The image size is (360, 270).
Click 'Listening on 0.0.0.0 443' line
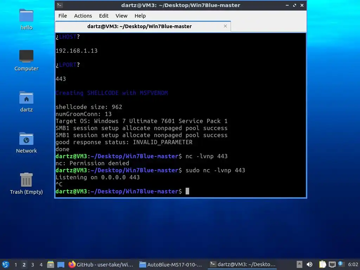pyautogui.click(x=98, y=177)
